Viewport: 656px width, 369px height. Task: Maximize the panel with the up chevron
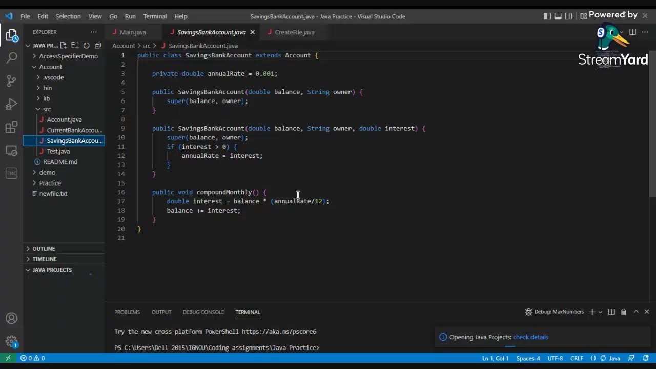pos(636,312)
